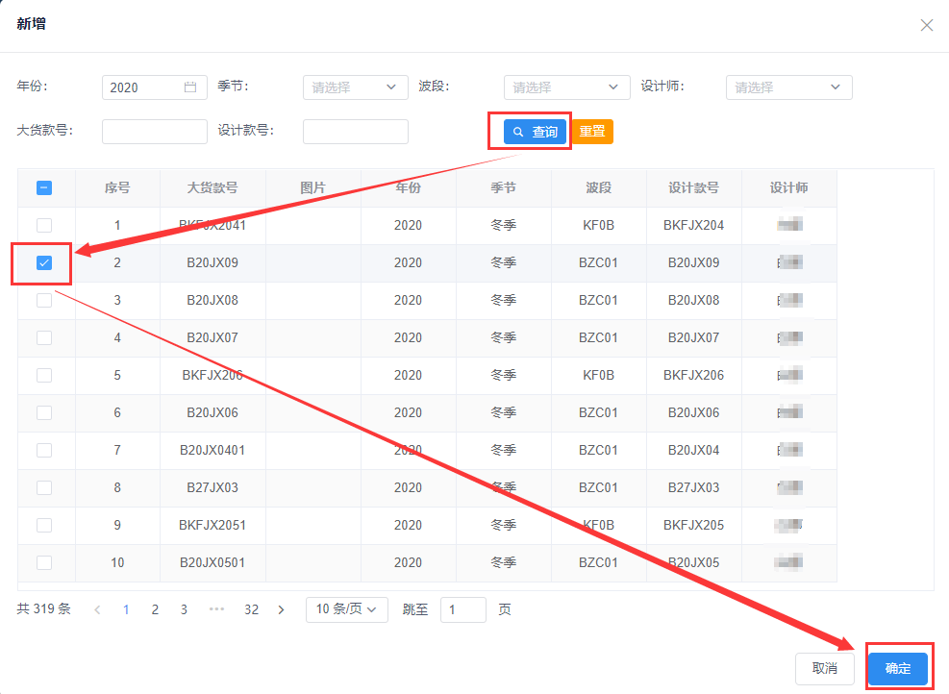
Task: Select the row 10 B20JX0501 checkbox
Action: tap(44, 562)
